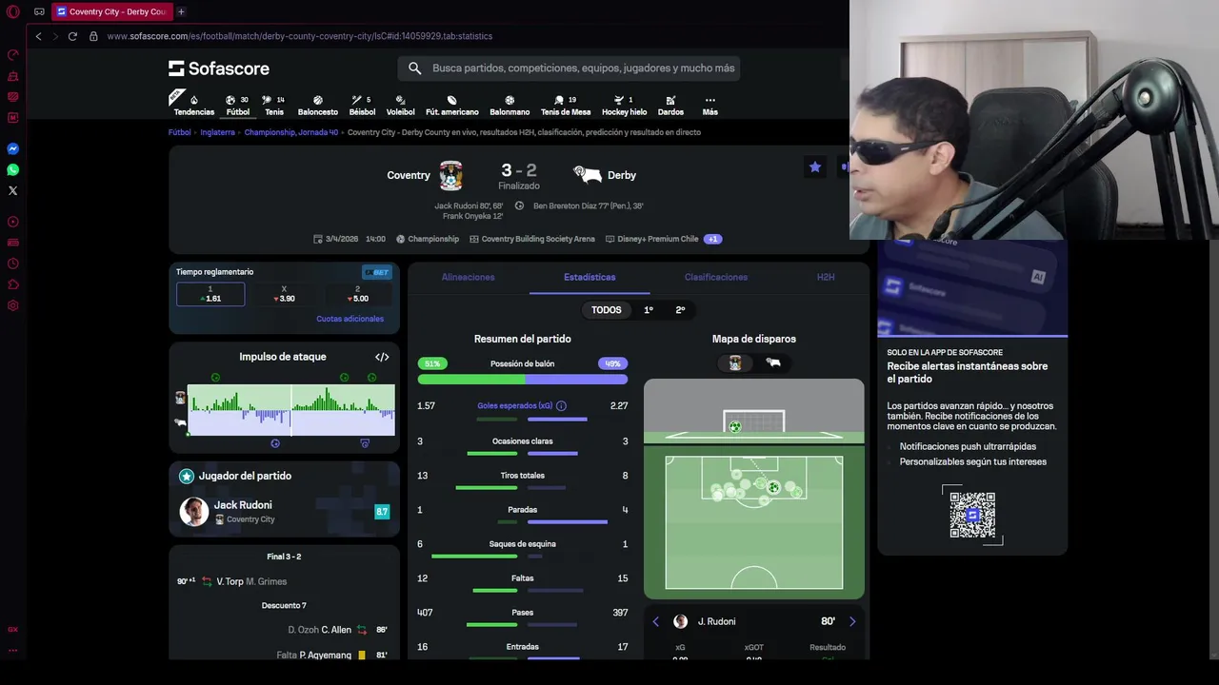
Task: Reload the page with the refresh icon
Action: (72, 36)
